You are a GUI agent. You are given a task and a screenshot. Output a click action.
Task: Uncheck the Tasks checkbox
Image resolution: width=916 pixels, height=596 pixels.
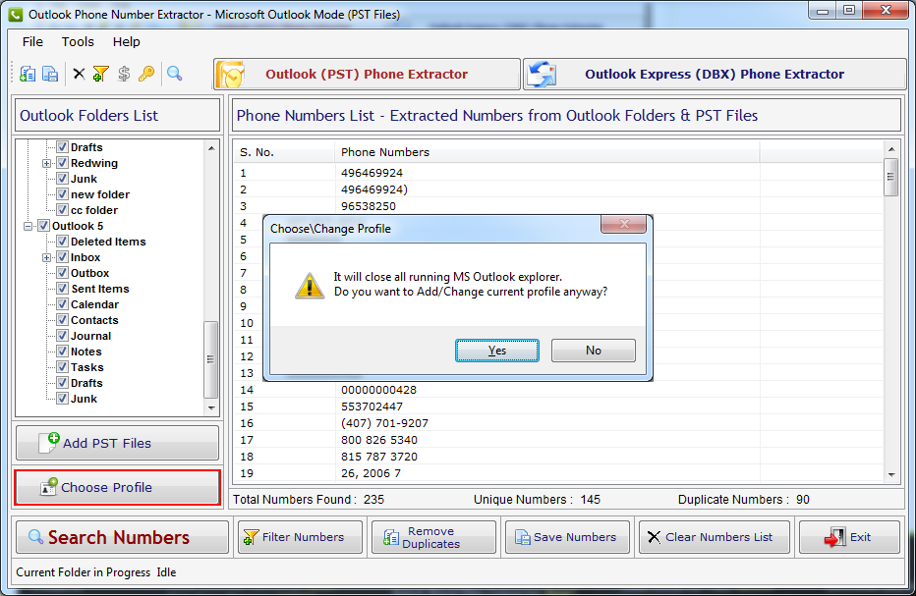tap(63, 368)
